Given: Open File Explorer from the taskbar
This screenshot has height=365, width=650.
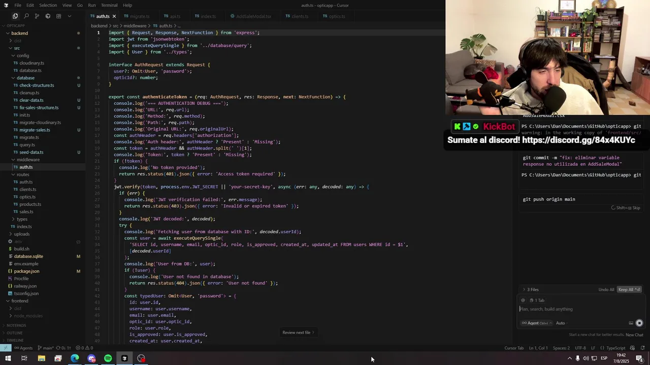Looking at the screenshot, I should point(41,358).
